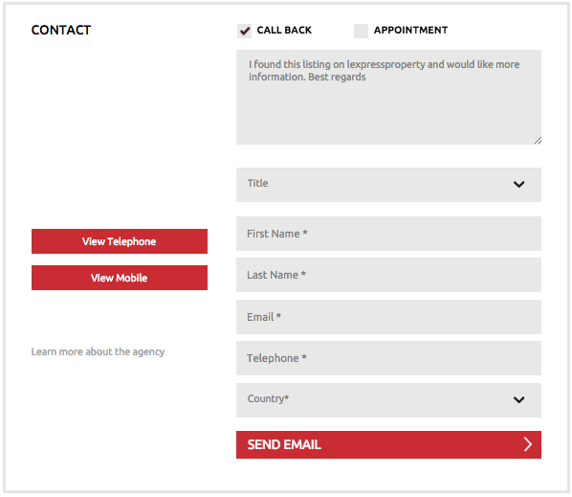
Task: Select the Last Name input
Action: 388,275
